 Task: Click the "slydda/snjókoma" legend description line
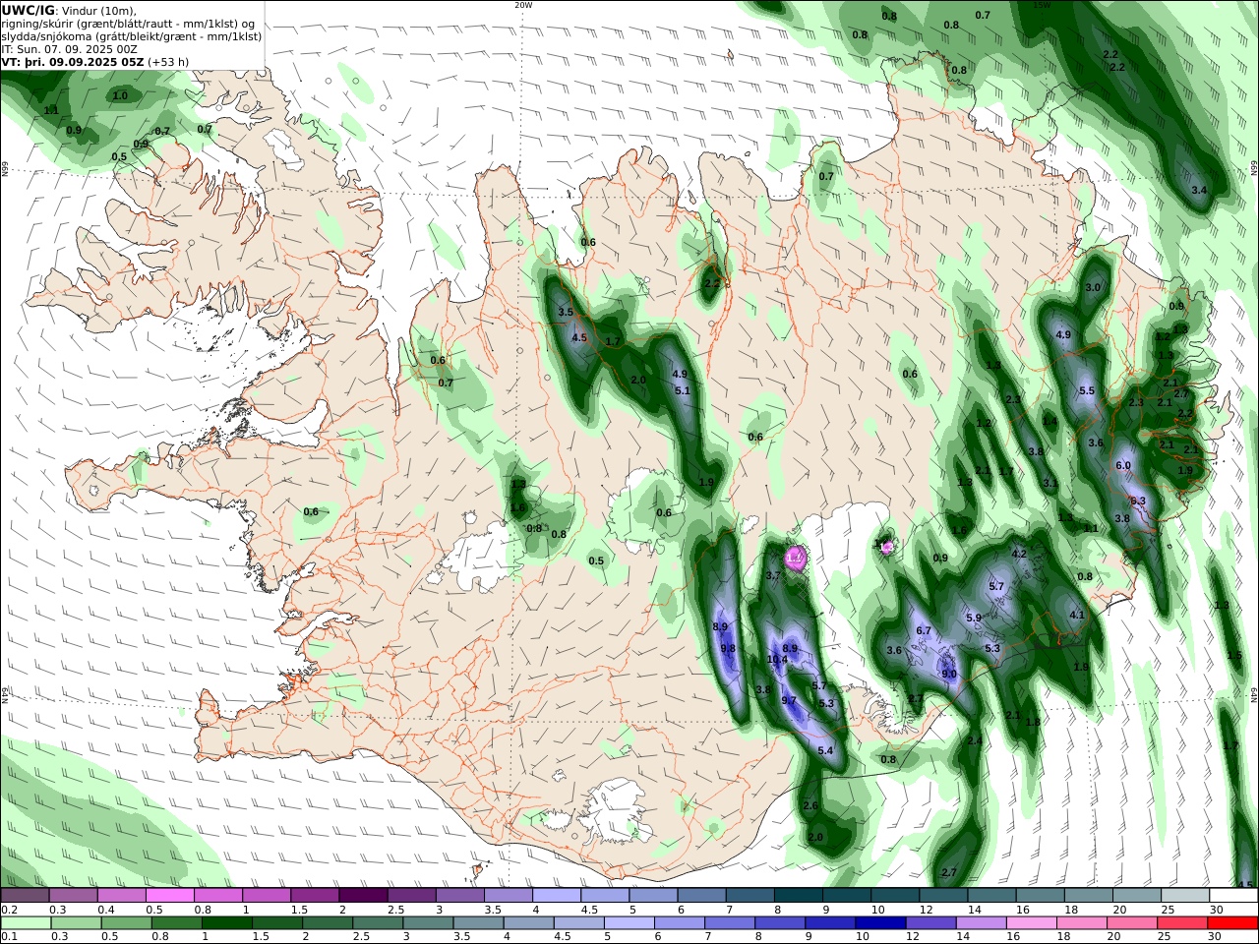point(130,36)
